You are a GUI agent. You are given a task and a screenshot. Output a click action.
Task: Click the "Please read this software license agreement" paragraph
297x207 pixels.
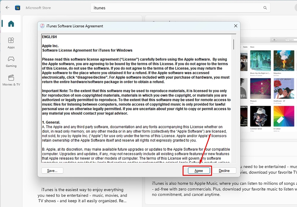[136, 70]
